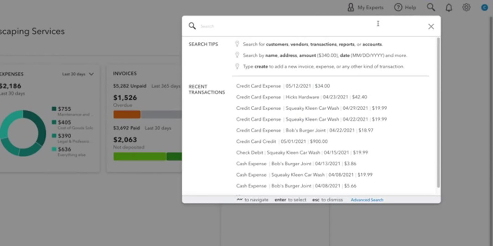
Task: Click the search results scrollbar
Action: (438, 113)
